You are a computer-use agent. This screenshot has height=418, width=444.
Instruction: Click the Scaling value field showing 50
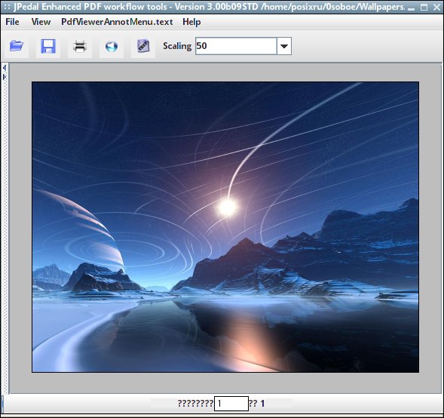pyautogui.click(x=236, y=46)
